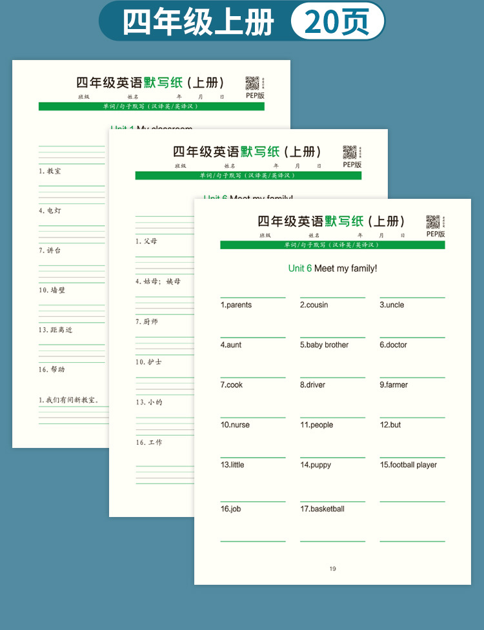Select the phrase 15.football player
Screen dimensions: 484x630
point(408,465)
